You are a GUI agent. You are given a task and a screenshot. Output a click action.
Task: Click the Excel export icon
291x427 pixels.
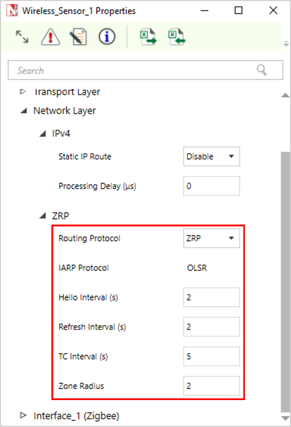(x=148, y=37)
